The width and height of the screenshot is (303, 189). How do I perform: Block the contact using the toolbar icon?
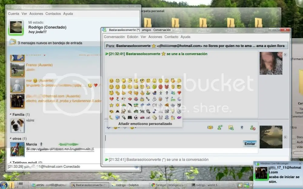pos(253,128)
